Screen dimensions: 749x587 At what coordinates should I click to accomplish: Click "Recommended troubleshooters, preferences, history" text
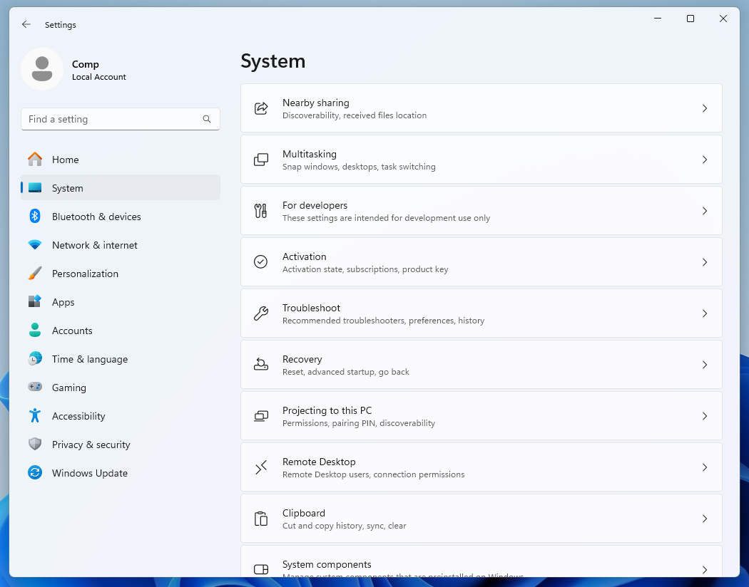coord(383,321)
